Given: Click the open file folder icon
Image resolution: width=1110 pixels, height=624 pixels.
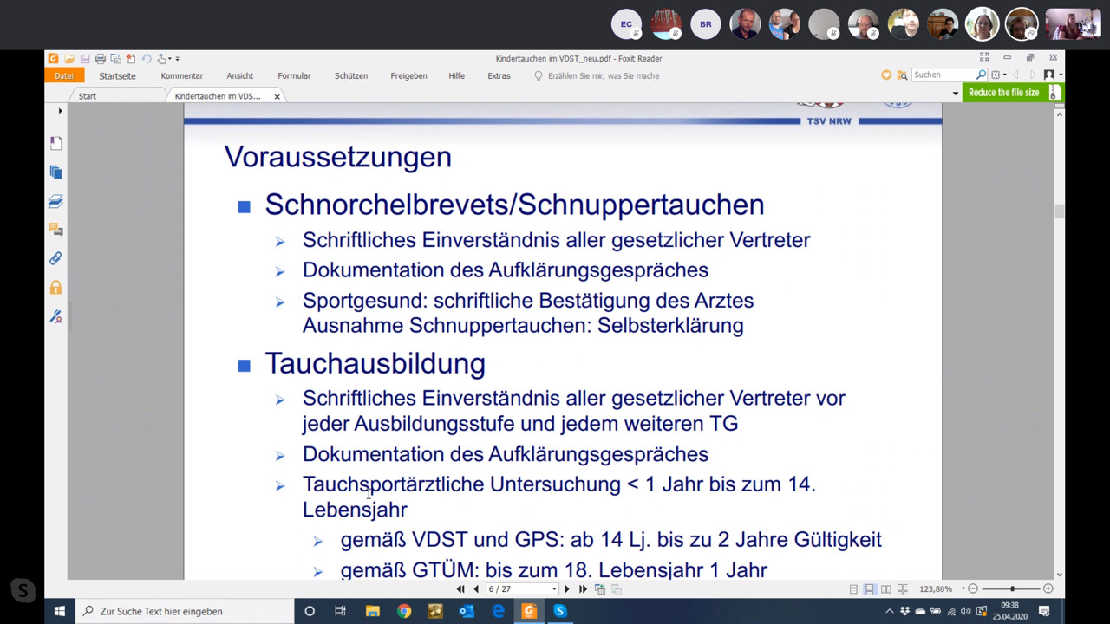Looking at the screenshot, I should click(69, 59).
